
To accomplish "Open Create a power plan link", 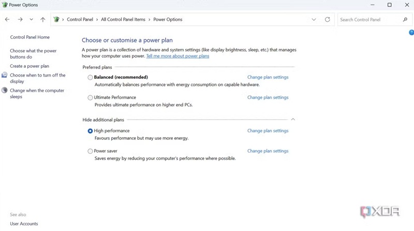I will click(x=29, y=66).
